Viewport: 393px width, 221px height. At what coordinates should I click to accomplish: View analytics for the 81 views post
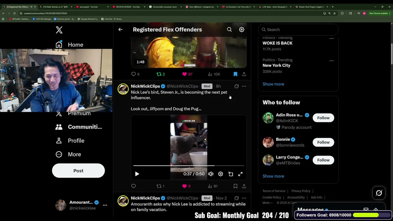pos(213,186)
